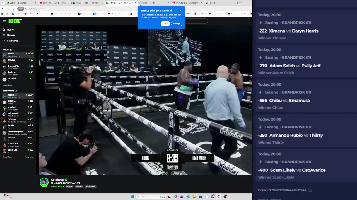The height and width of the screenshot is (200, 357).
Task: Click the adinross stream tag
Action: pyautogui.click(x=79, y=187)
